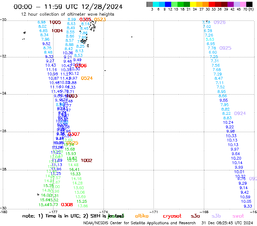Select the dark red s3a marker 1002
This screenshot has height=226, width=257.
tap(86, 160)
